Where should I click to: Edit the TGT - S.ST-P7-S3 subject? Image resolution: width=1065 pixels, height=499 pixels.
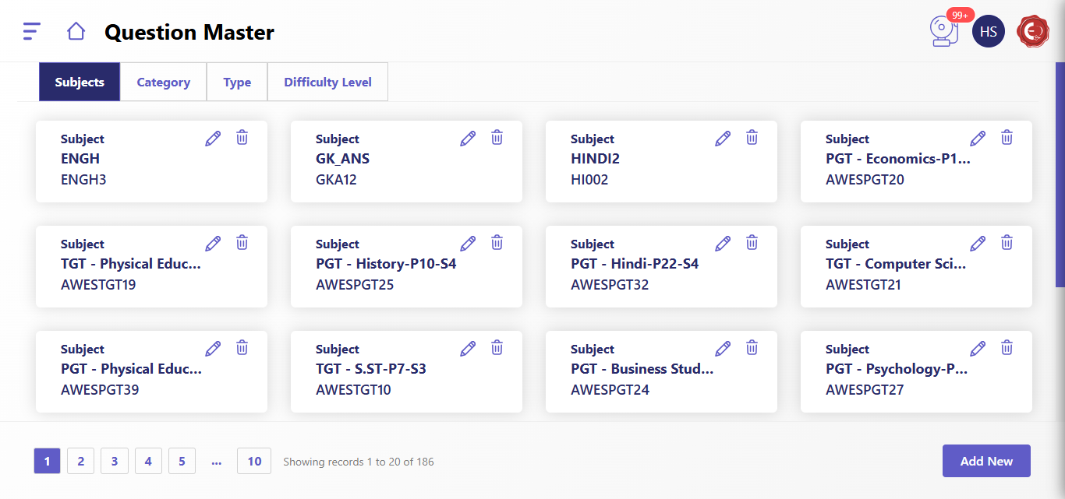click(468, 349)
